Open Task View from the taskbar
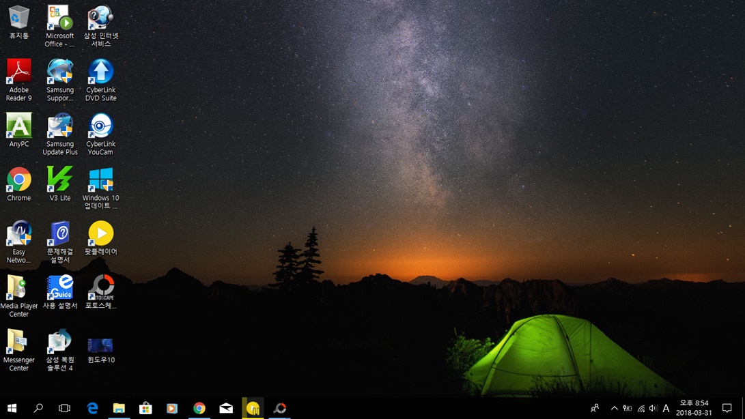This screenshot has width=745, height=419. pos(65,408)
